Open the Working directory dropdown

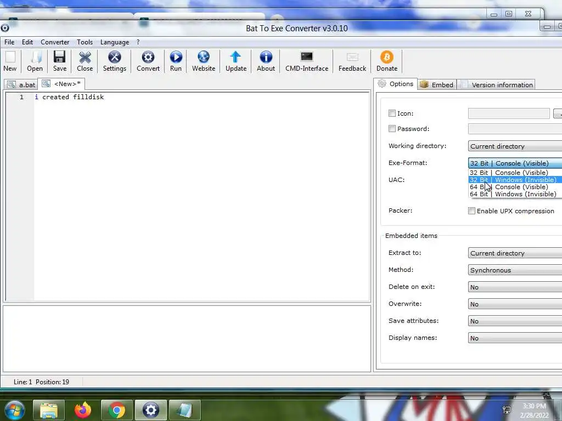[515, 146]
